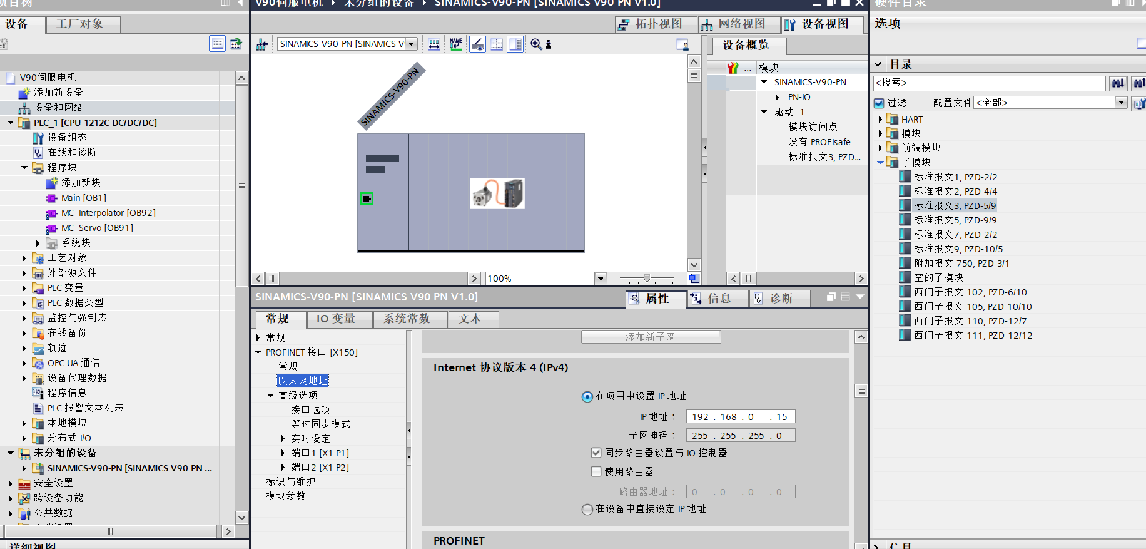Image resolution: width=1146 pixels, height=549 pixels.
Task: Click the block icon beside MC_Interpolator [OB92]
Action: click(x=52, y=213)
